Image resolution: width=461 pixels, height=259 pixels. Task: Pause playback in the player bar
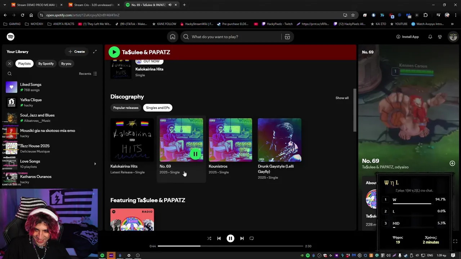(x=230, y=238)
